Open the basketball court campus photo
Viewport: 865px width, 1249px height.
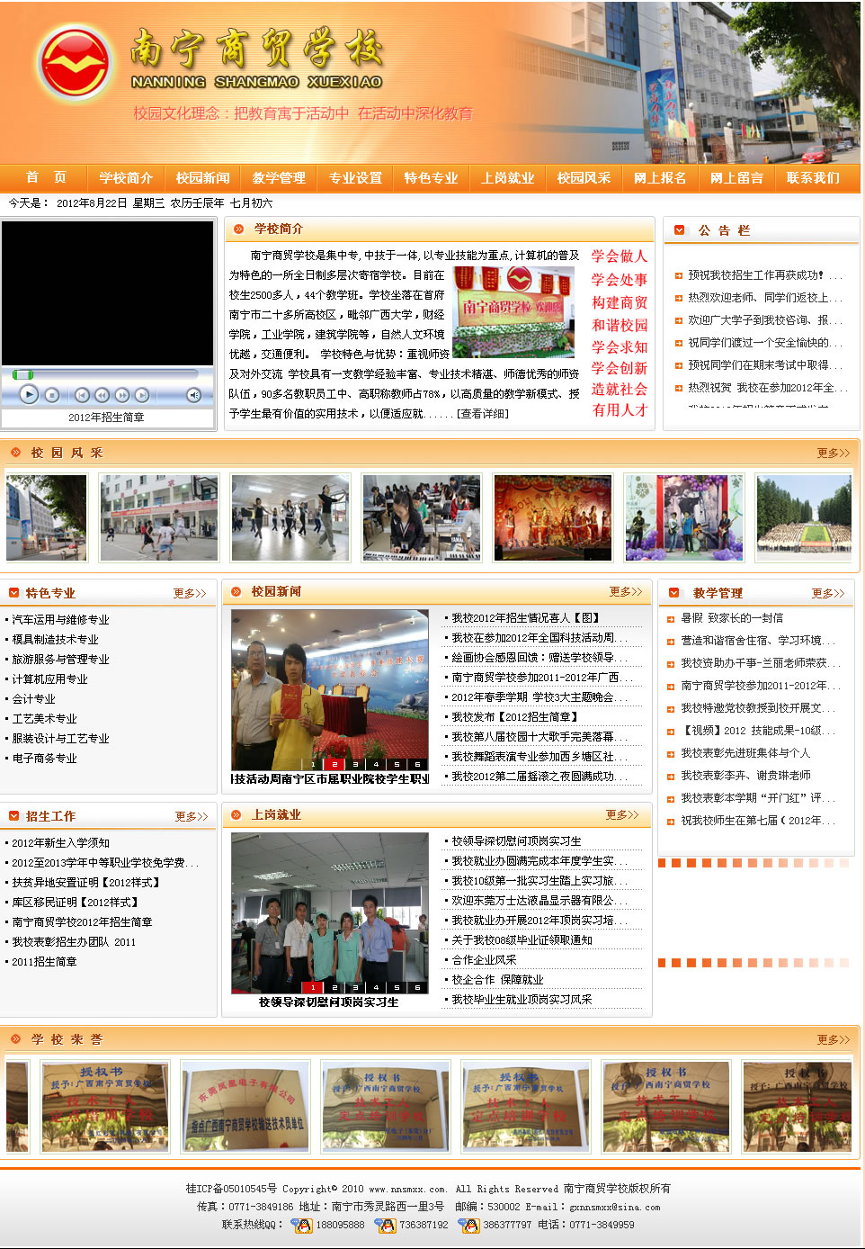[x=159, y=518]
